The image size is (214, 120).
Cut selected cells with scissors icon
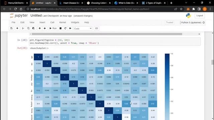[23, 28]
